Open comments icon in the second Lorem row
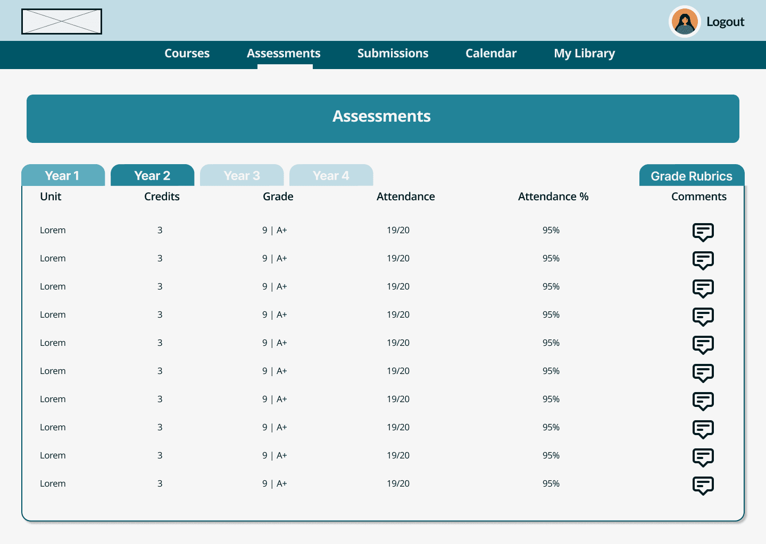766x544 pixels. (x=703, y=260)
